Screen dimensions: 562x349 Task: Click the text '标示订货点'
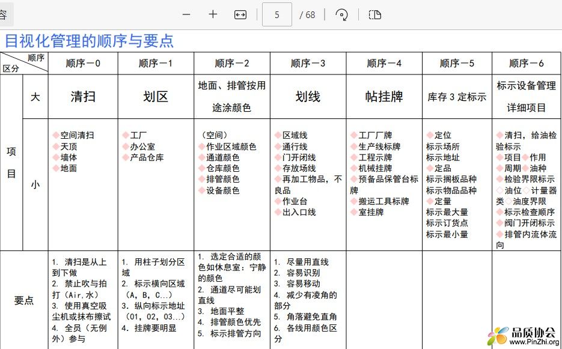(447, 222)
